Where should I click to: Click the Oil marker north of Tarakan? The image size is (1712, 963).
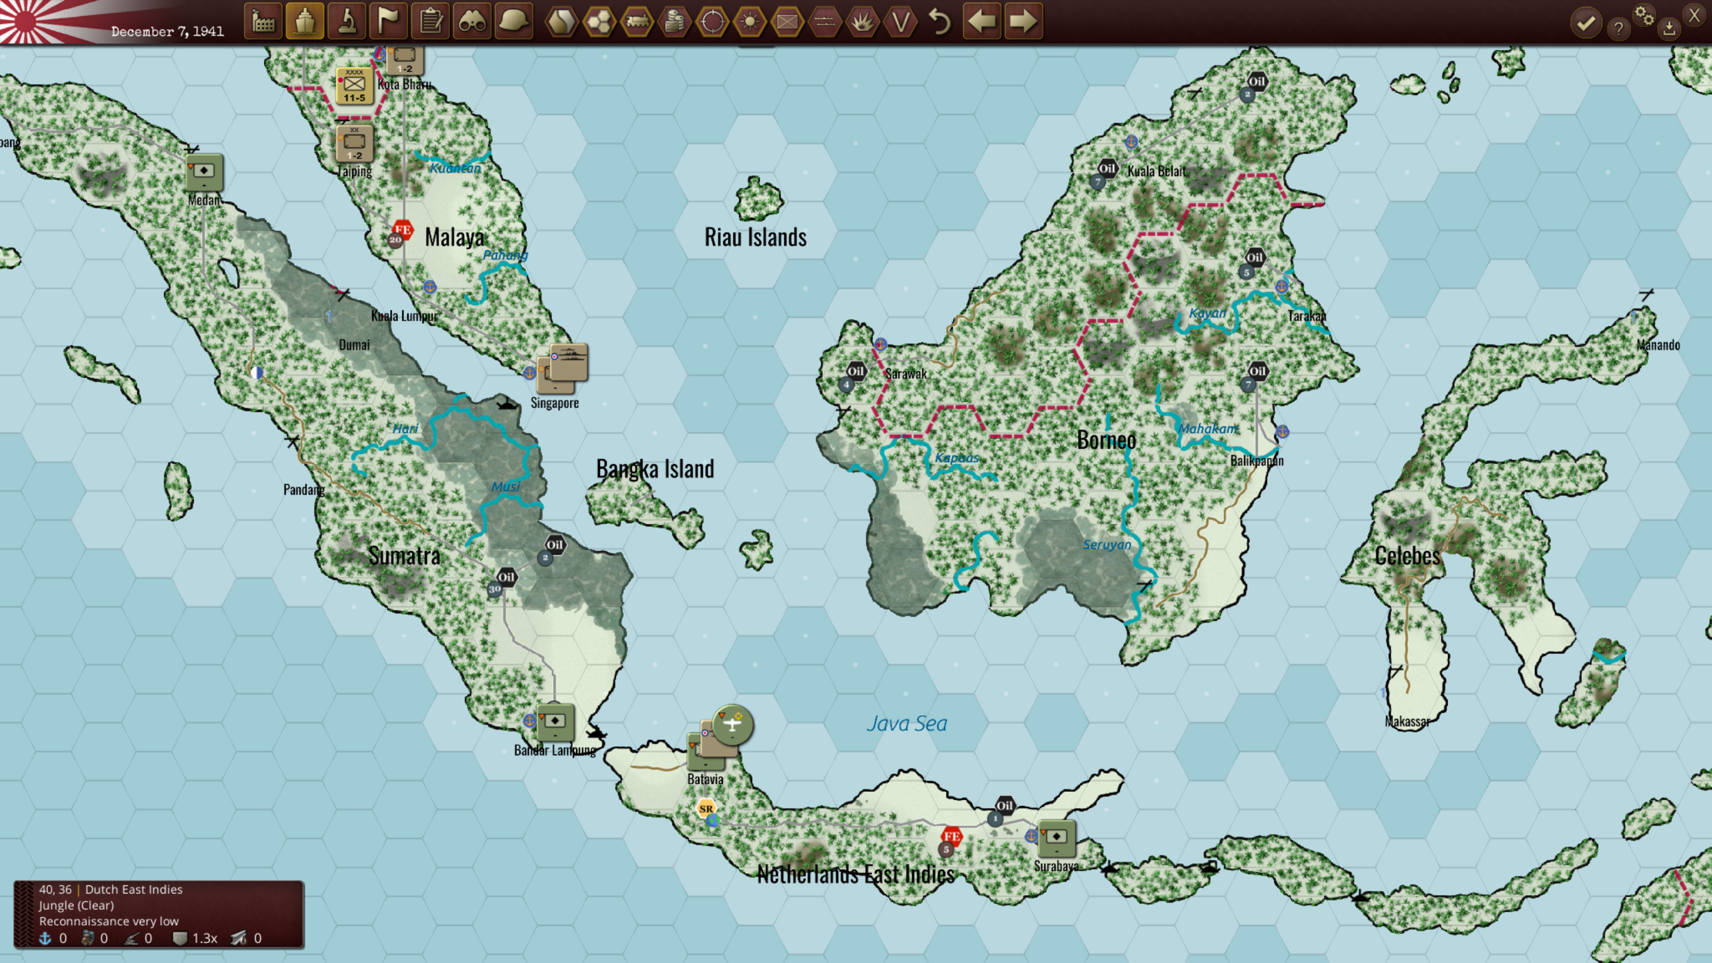[1255, 257]
